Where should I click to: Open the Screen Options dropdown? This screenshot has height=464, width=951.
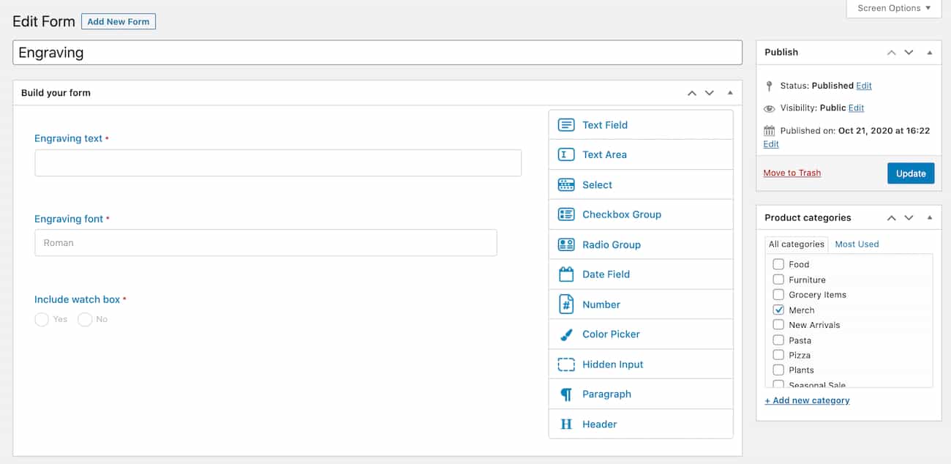[x=894, y=8]
